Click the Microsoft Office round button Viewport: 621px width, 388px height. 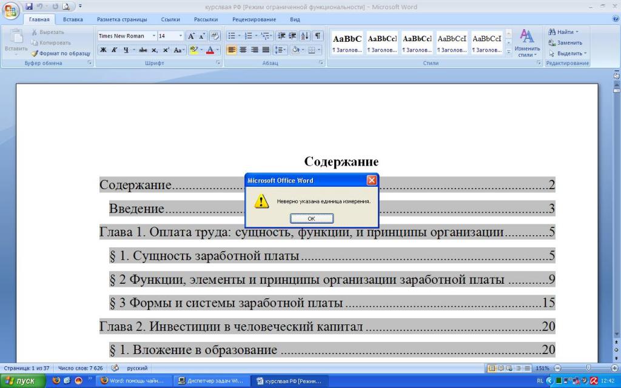pos(11,11)
